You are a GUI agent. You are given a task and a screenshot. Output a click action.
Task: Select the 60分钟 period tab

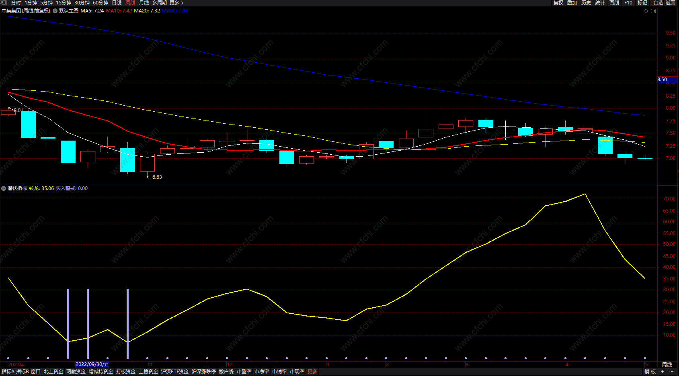101,3
